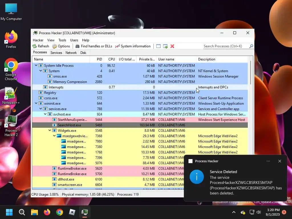Click the msedgewebview2 icon for PID 7980
The height and width of the screenshot is (219, 292).
(64, 141)
